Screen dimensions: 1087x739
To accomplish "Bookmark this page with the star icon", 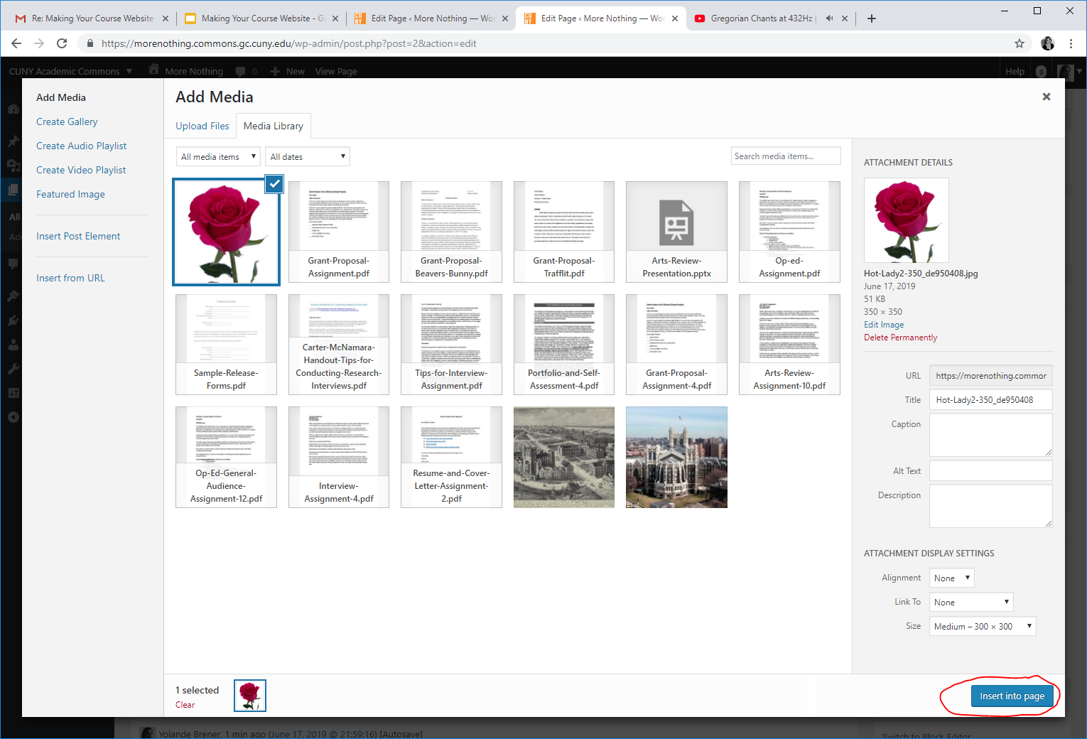I will click(1020, 43).
